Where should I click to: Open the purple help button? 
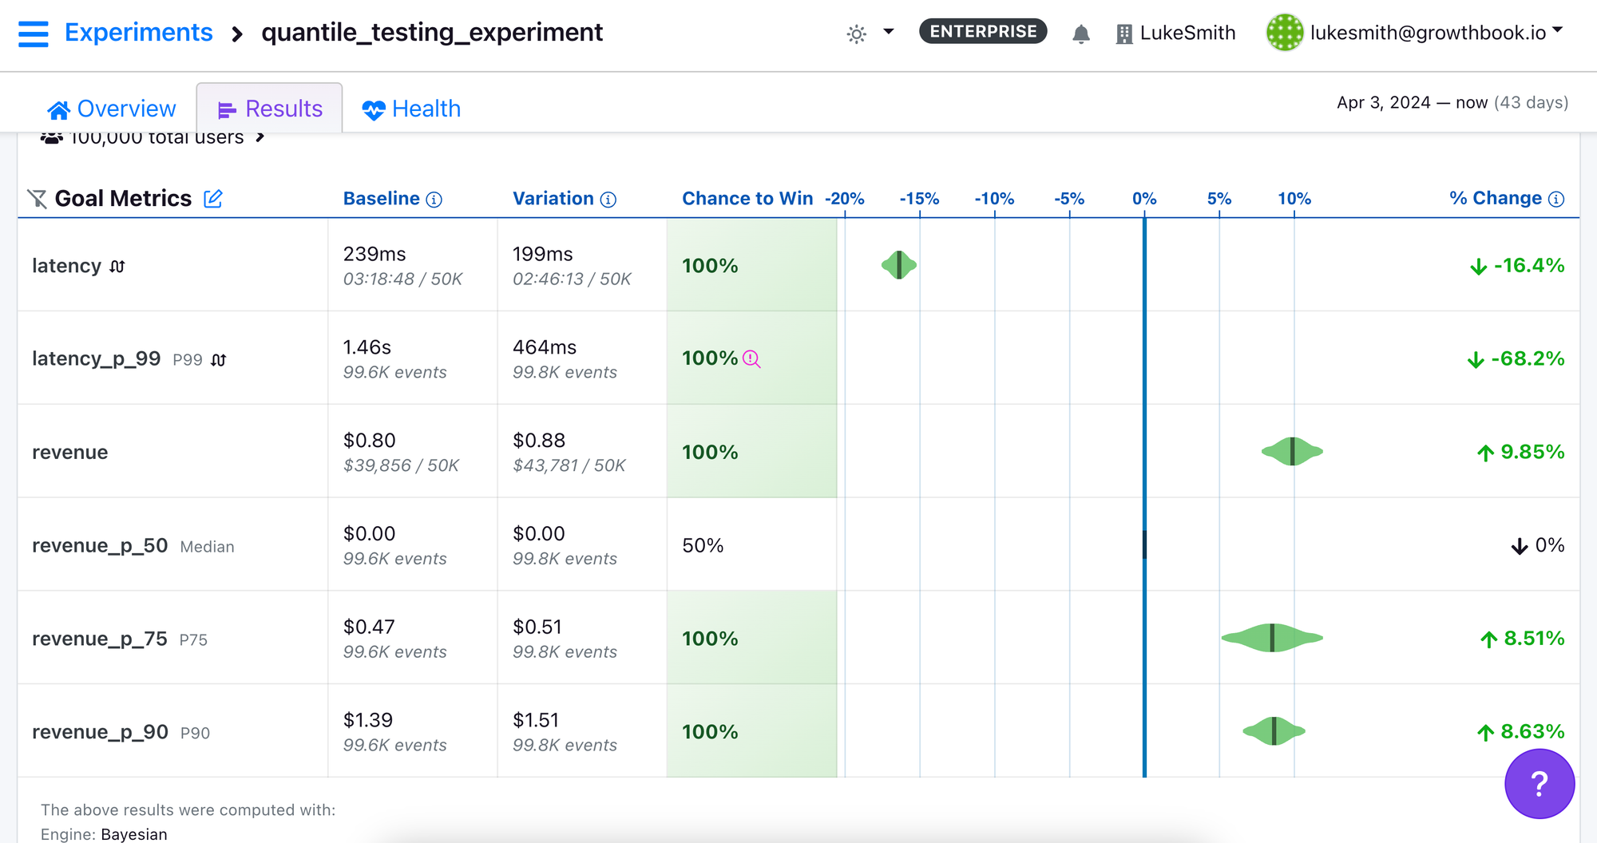tap(1539, 784)
